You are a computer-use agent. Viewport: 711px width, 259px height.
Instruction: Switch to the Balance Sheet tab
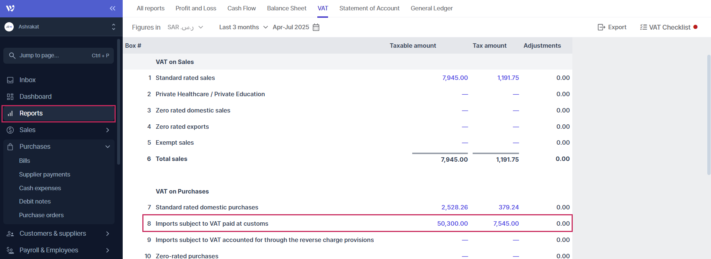coord(287,9)
